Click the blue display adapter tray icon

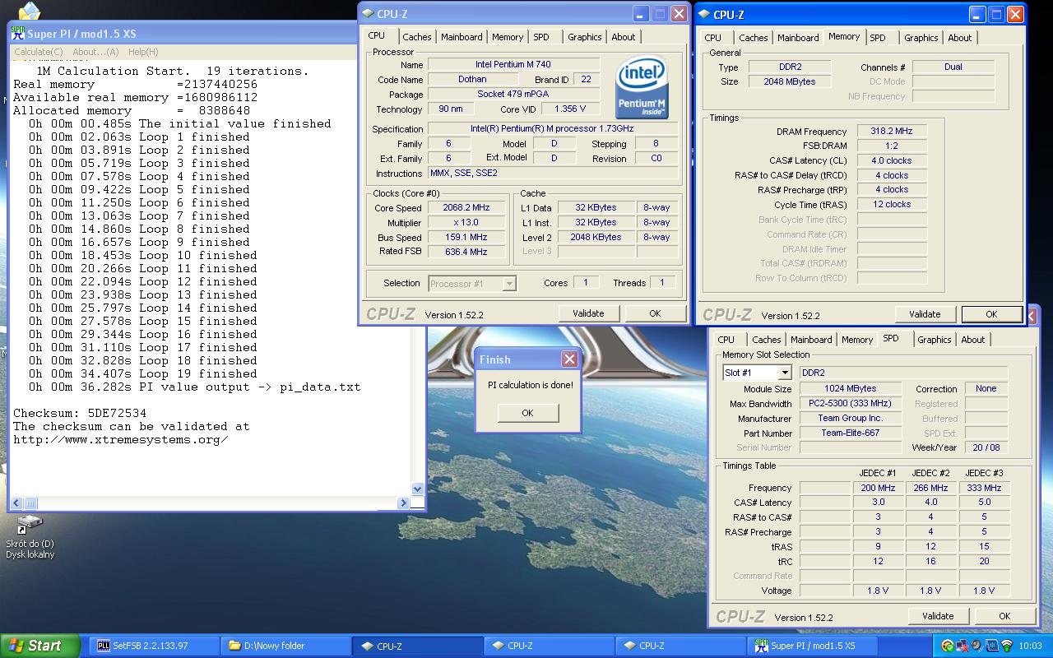click(x=992, y=646)
